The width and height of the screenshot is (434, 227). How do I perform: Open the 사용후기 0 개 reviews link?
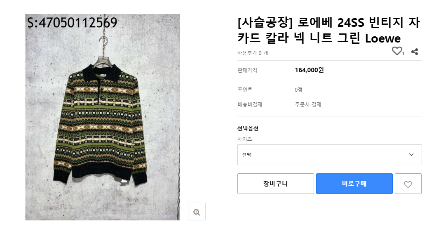pyautogui.click(x=253, y=53)
